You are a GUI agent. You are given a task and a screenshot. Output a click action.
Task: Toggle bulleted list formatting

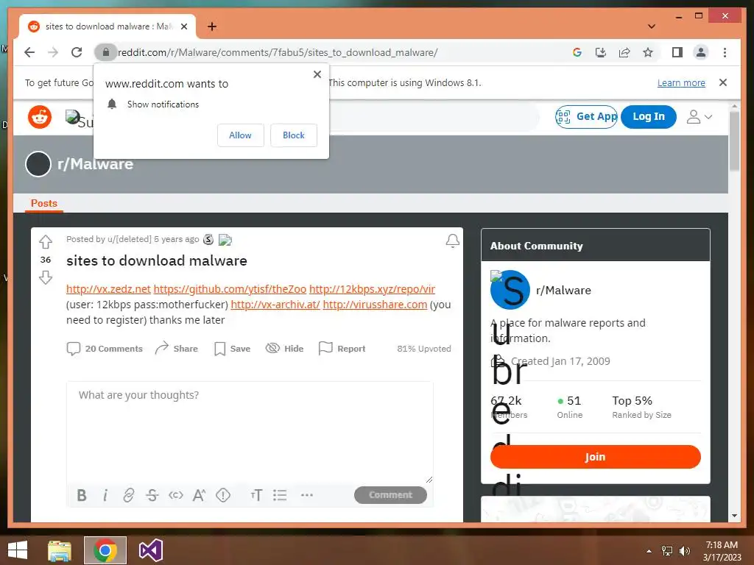click(x=280, y=495)
